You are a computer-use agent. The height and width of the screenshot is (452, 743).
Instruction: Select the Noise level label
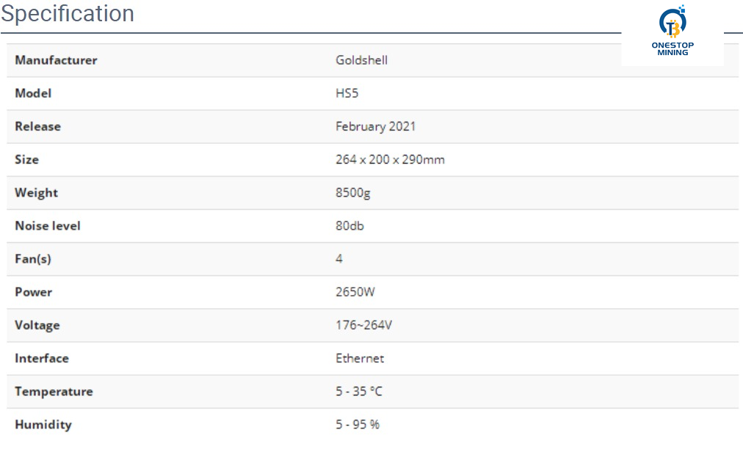48,225
